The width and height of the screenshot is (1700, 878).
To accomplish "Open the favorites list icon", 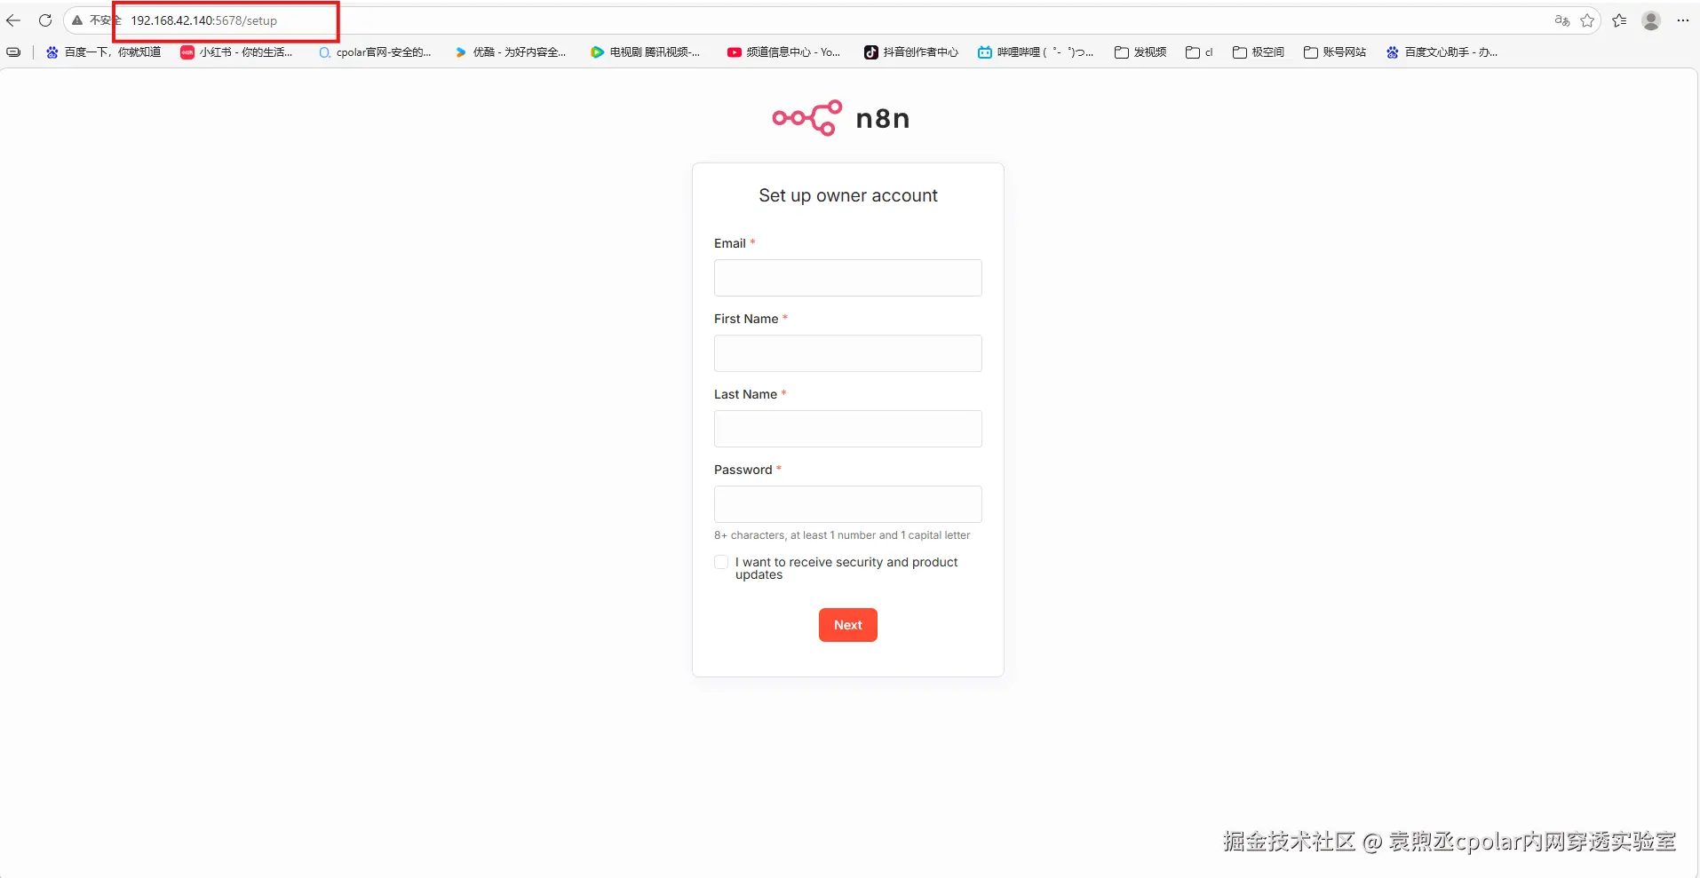I will pyautogui.click(x=1619, y=20).
